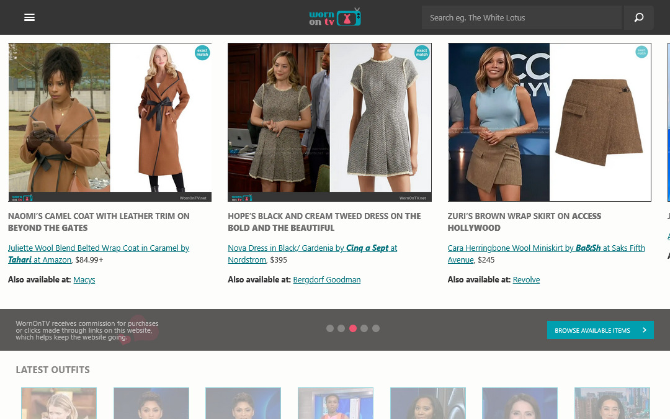Click the WornOnTV commission disclosure text
The width and height of the screenshot is (670, 419).
point(87,330)
